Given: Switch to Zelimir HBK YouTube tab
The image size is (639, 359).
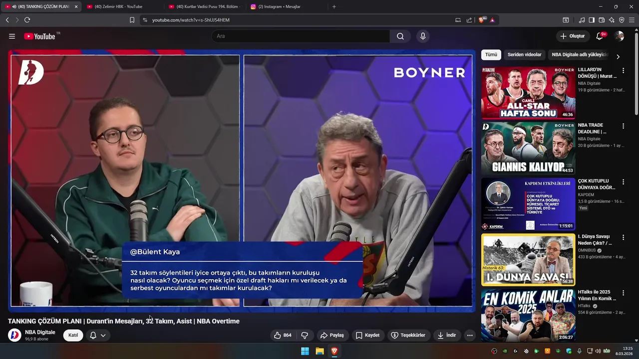Looking at the screenshot, I should click(122, 6).
